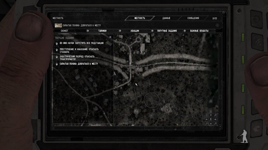Close the Текущие задания panel

coord(110,37)
